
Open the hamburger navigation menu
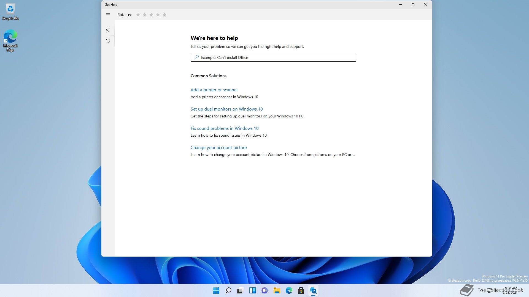click(x=108, y=15)
